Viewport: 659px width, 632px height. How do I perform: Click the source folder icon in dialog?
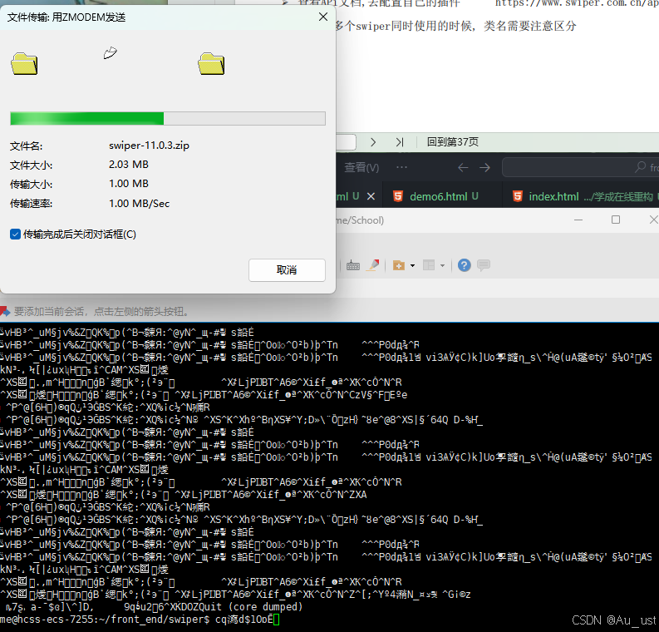[24, 64]
